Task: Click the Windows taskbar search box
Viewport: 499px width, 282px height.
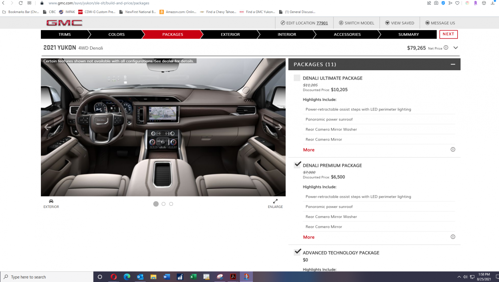Action: click(47, 277)
